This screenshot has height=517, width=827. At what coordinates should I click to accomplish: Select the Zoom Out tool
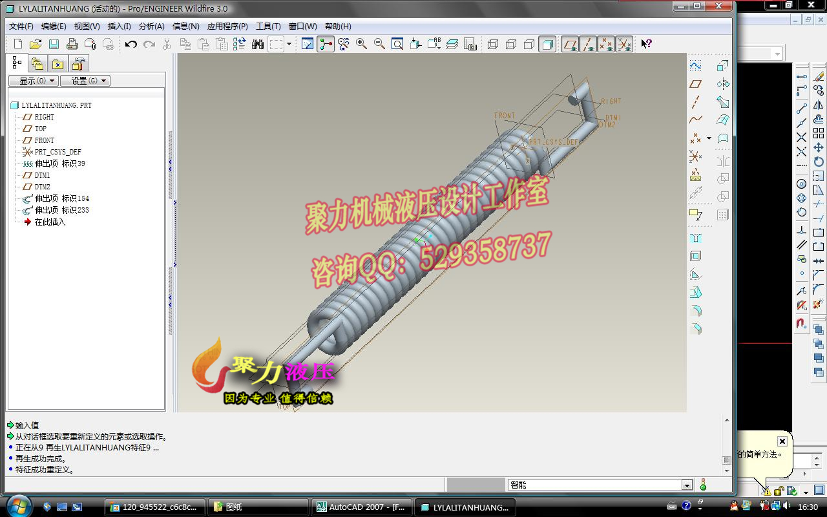pos(378,44)
